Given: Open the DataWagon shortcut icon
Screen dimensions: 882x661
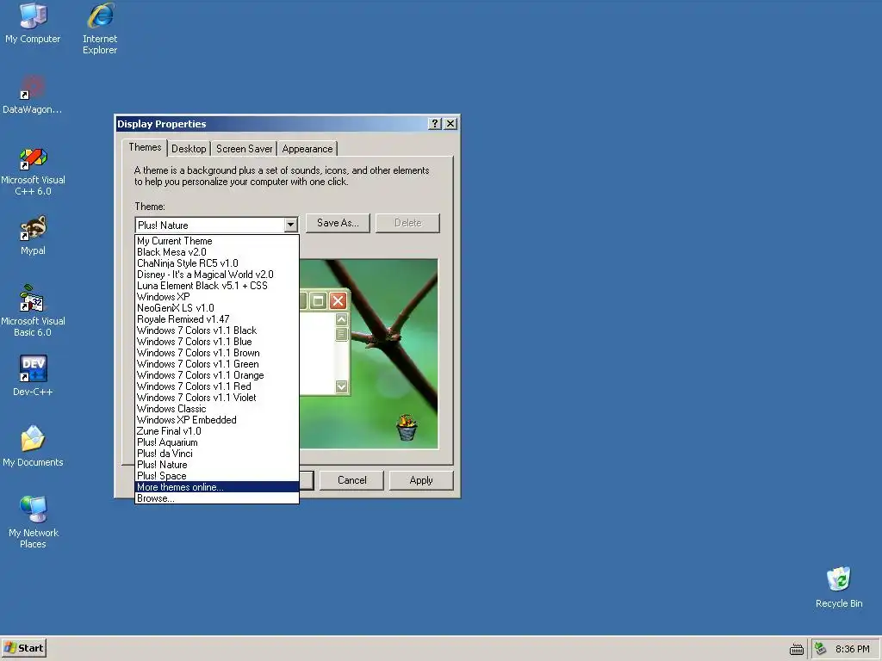Looking at the screenshot, I should point(33,94).
